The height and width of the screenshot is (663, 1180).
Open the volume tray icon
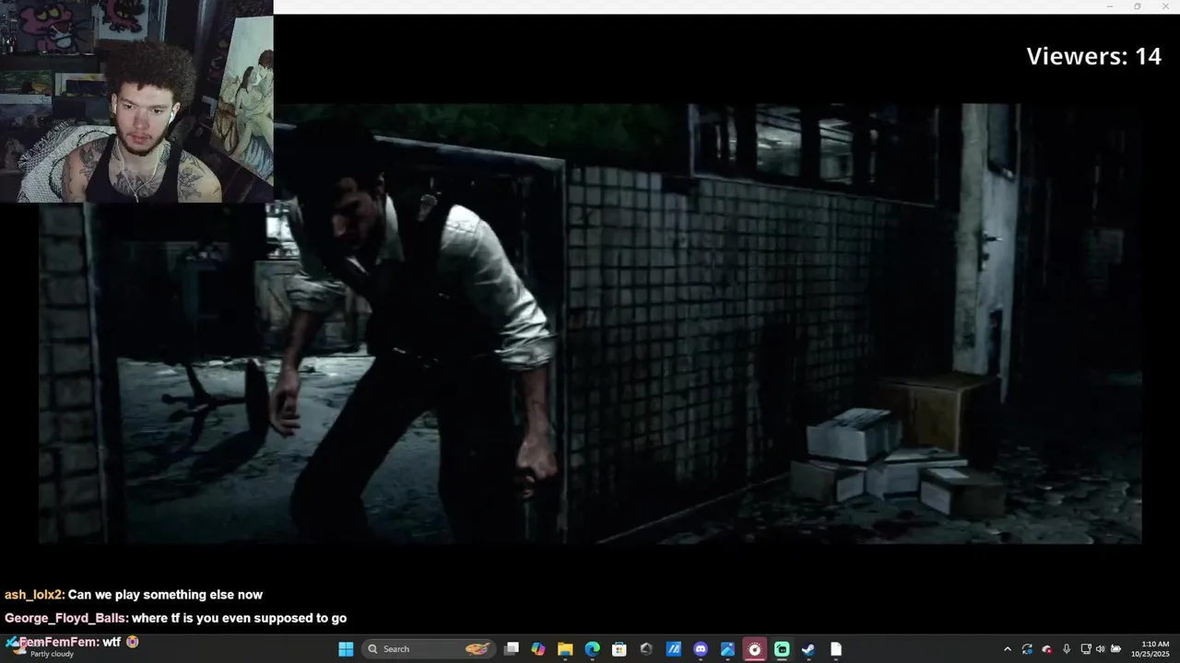coord(1100,649)
